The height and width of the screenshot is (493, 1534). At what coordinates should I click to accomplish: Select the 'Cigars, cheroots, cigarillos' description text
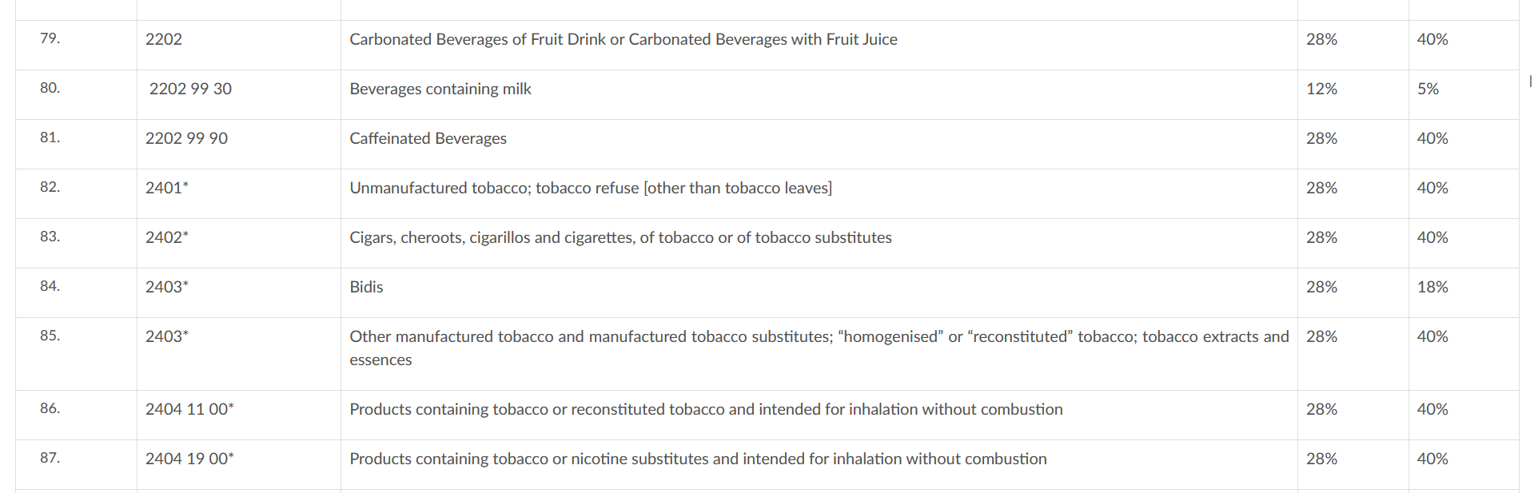(620, 237)
